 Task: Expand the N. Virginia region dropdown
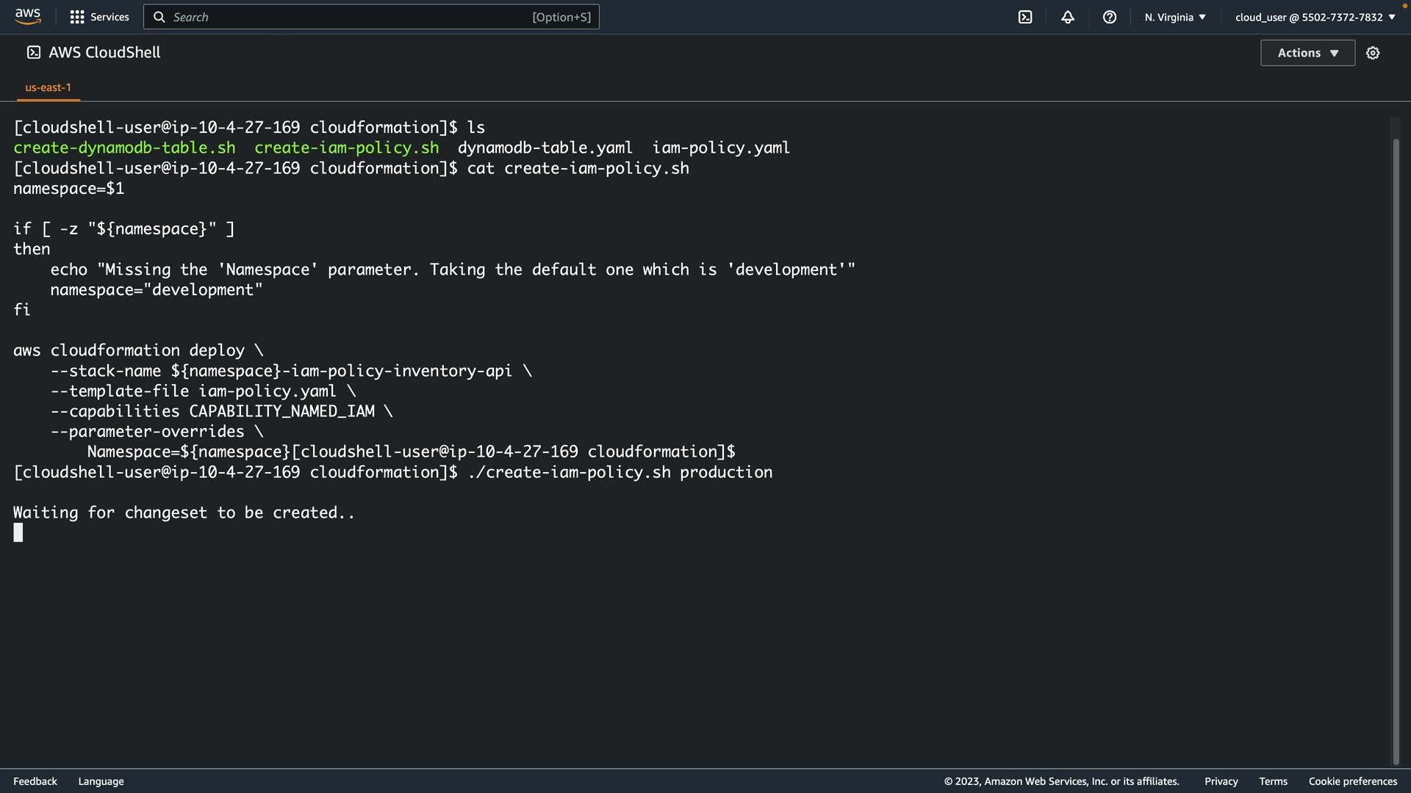[x=1175, y=17]
